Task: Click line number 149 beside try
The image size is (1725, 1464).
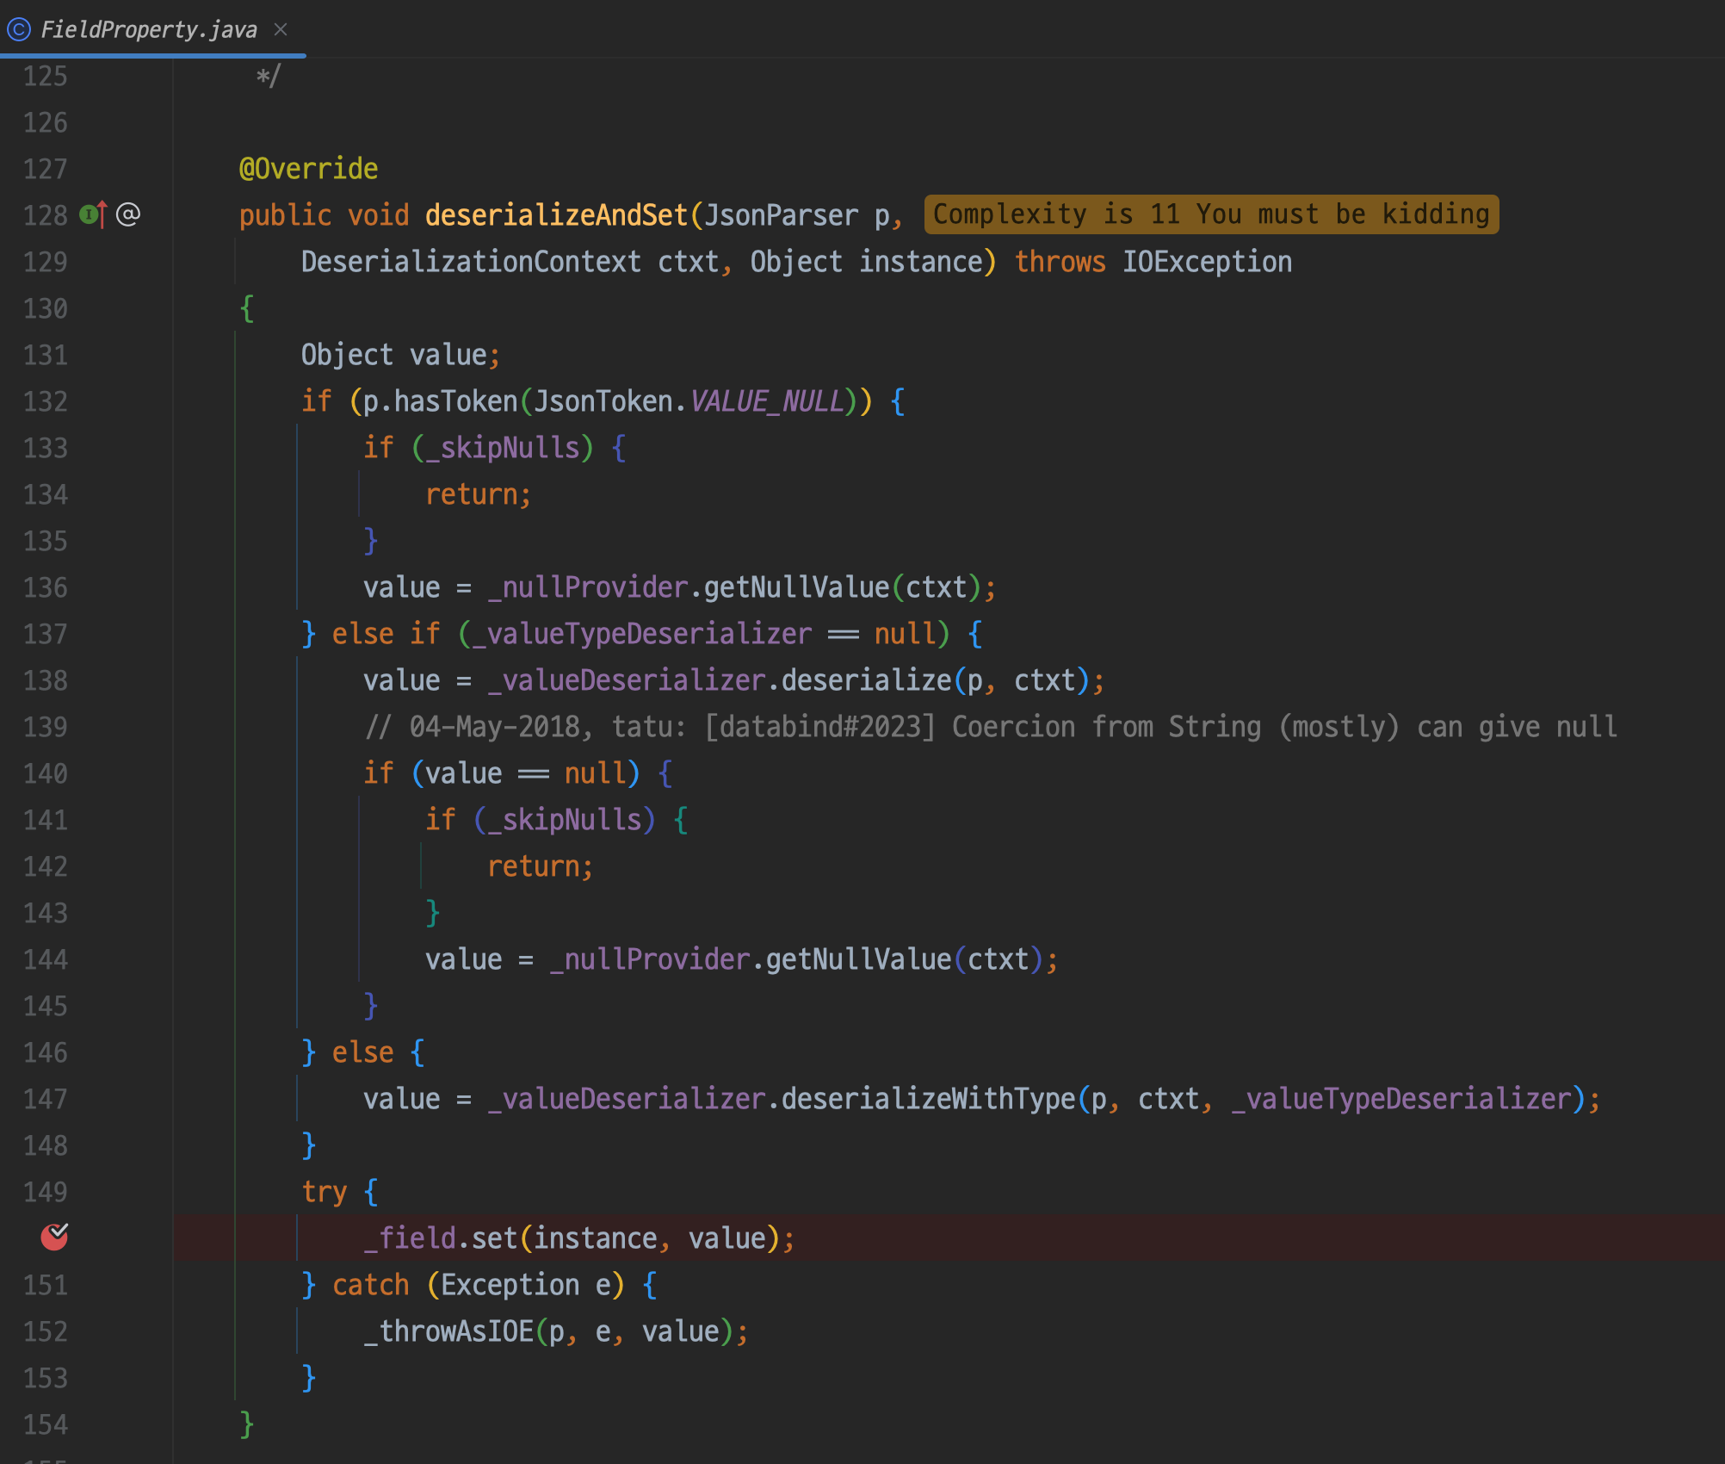Action: pyautogui.click(x=45, y=1192)
